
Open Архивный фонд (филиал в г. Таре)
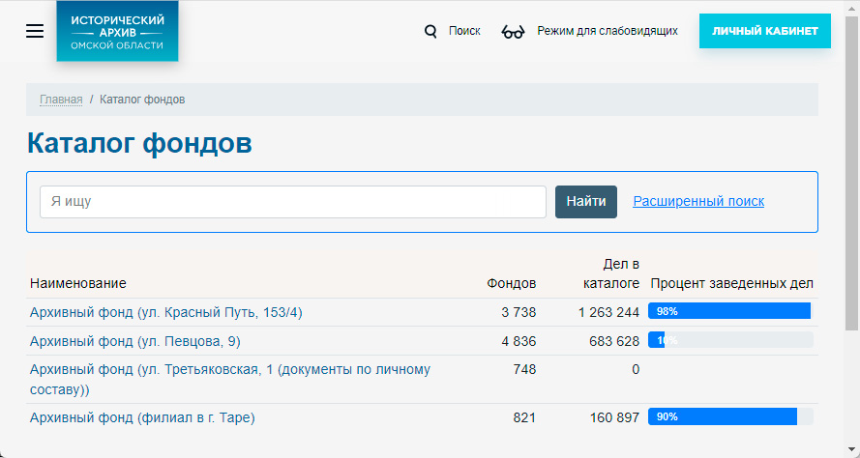click(142, 417)
